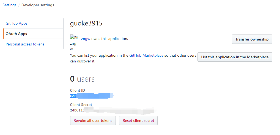Open the Settings breadcrumb link

click(9, 5)
